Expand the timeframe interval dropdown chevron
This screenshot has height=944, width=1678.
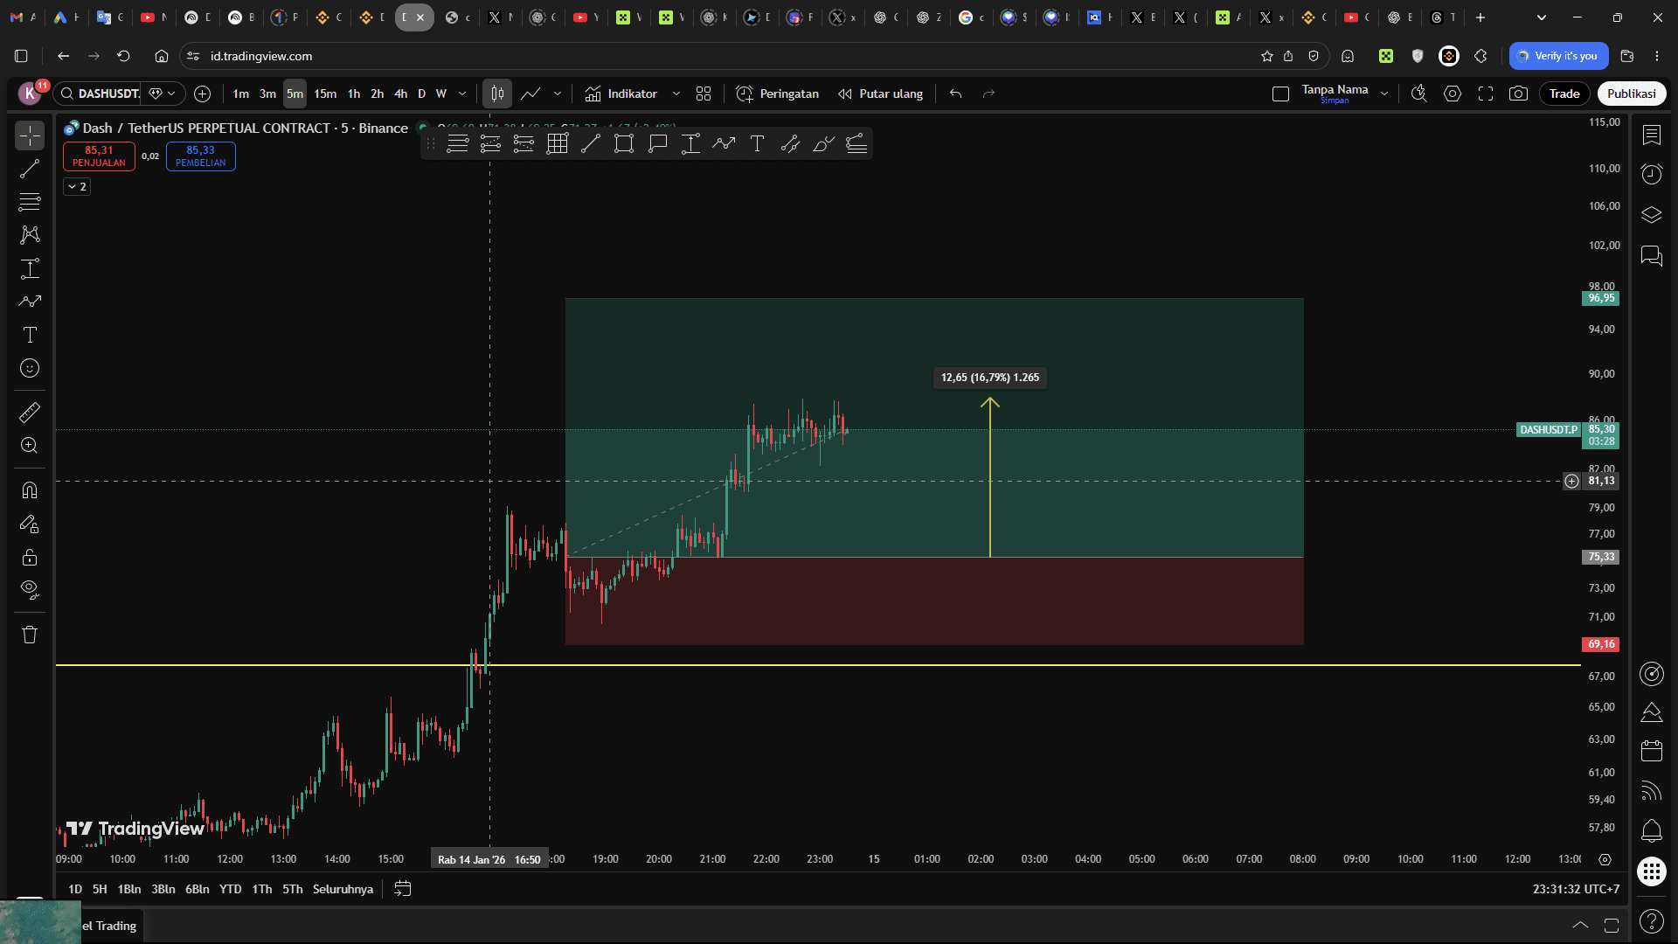(462, 94)
